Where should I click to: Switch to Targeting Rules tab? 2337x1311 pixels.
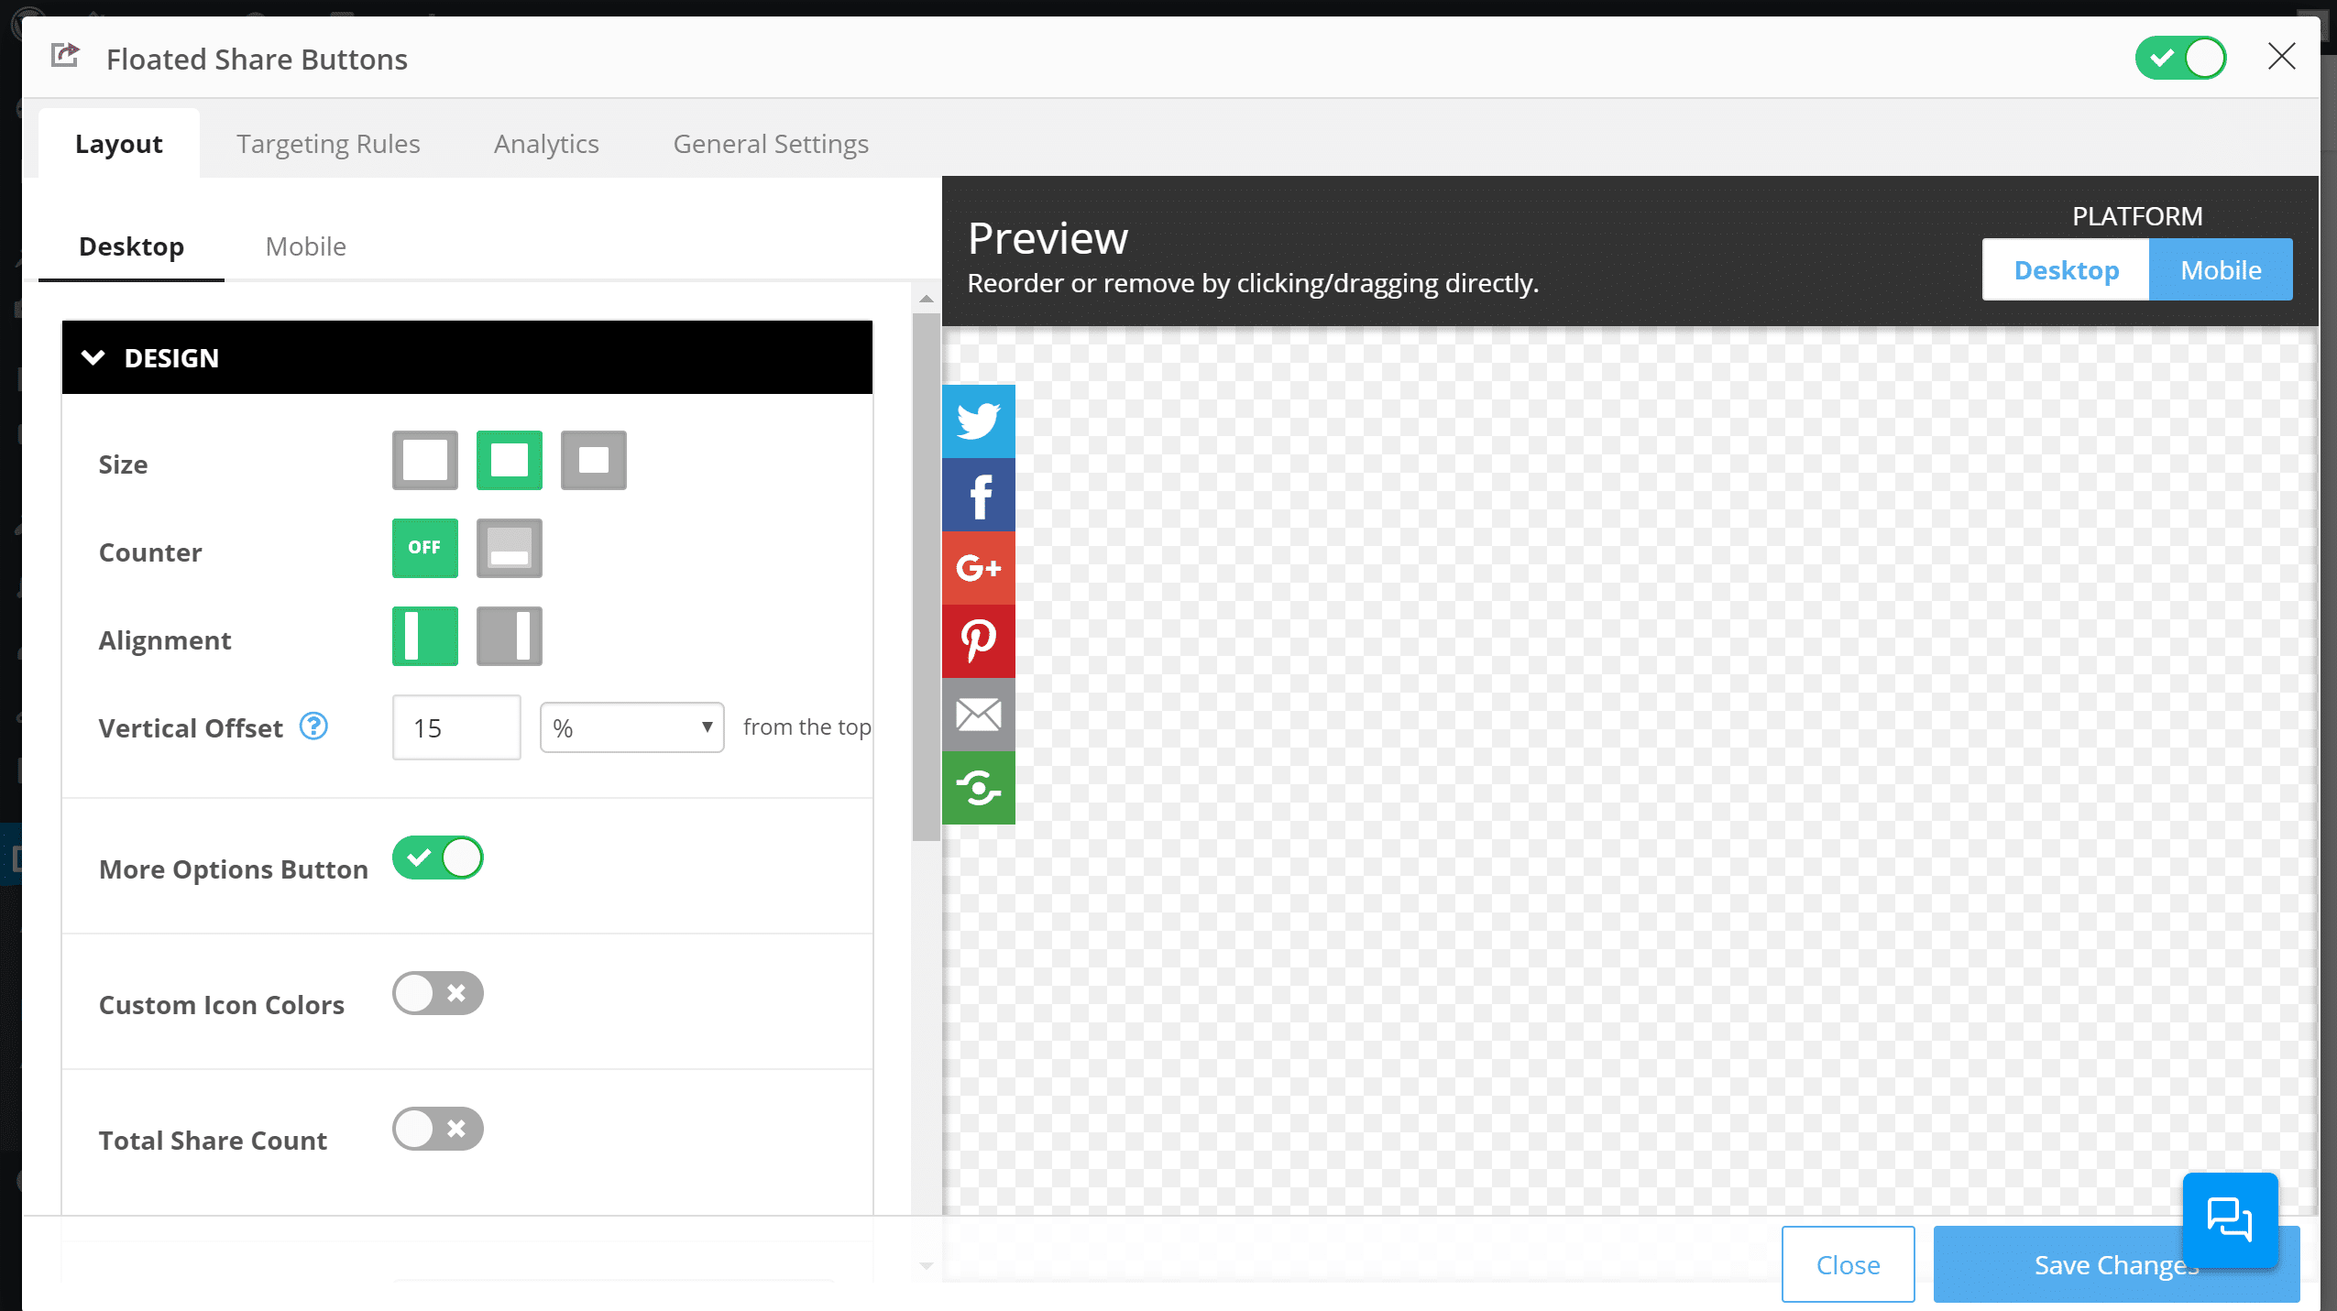tap(329, 143)
